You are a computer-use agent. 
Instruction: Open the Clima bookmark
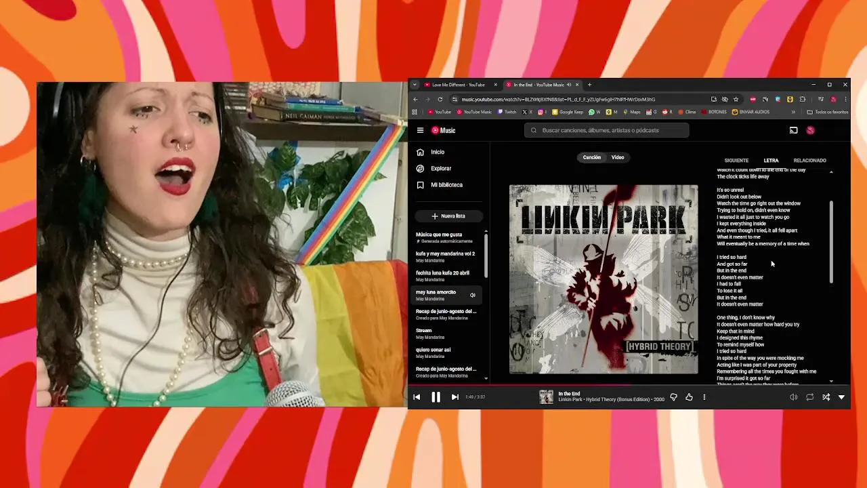(x=688, y=112)
